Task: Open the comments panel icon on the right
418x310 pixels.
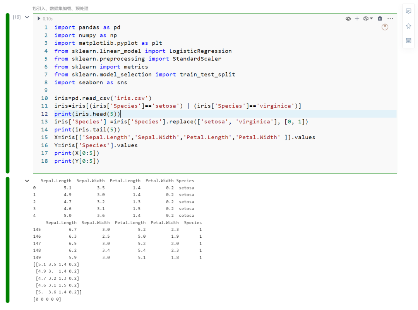Action: pyautogui.click(x=408, y=11)
